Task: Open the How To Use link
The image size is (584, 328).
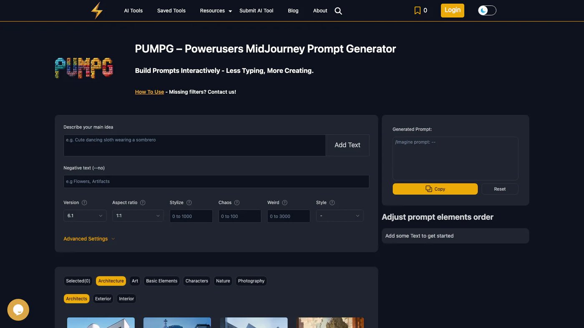Action: click(149, 92)
